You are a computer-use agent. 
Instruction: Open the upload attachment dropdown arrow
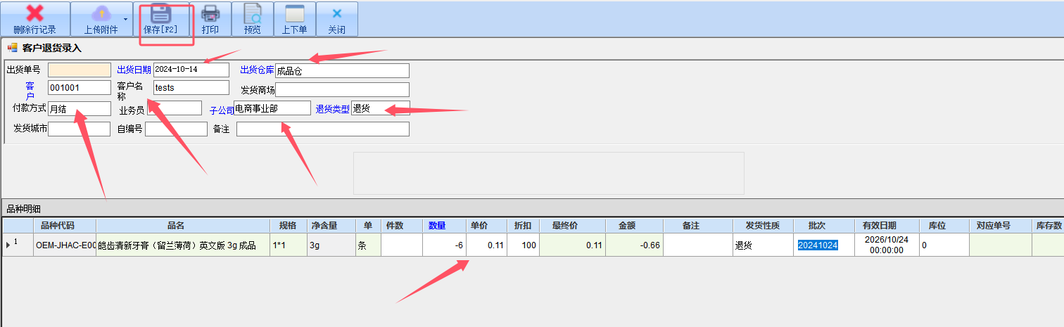[125, 19]
